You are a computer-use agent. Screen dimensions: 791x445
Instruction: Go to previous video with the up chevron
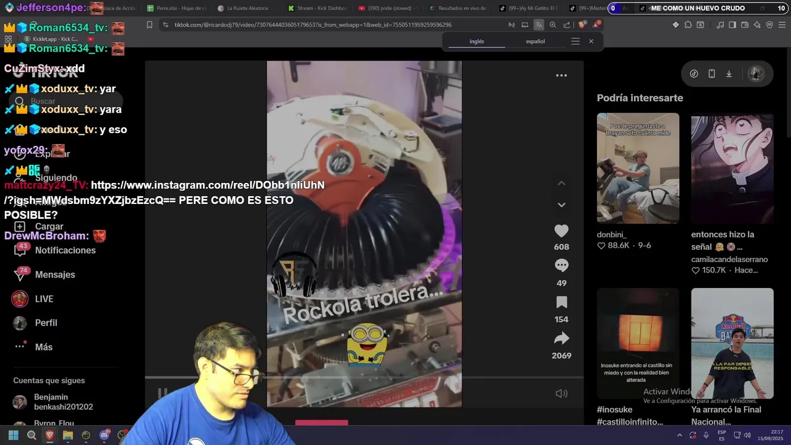pos(561,184)
